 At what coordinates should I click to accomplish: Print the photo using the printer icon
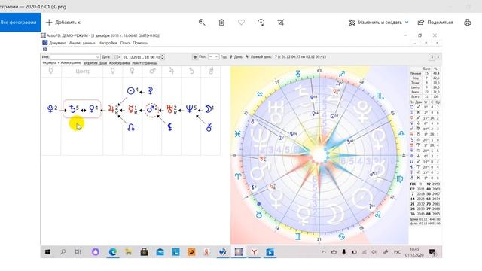468,22
